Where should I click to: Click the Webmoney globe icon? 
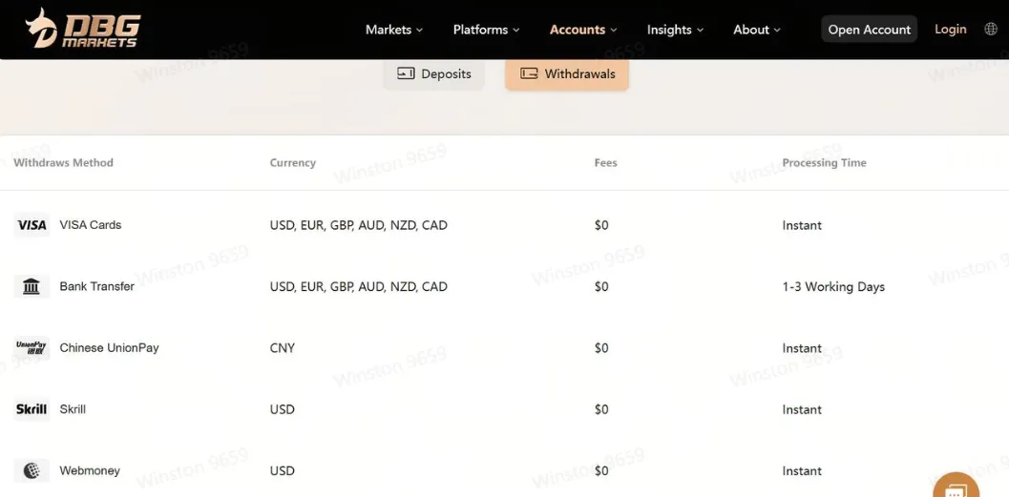[x=32, y=470]
